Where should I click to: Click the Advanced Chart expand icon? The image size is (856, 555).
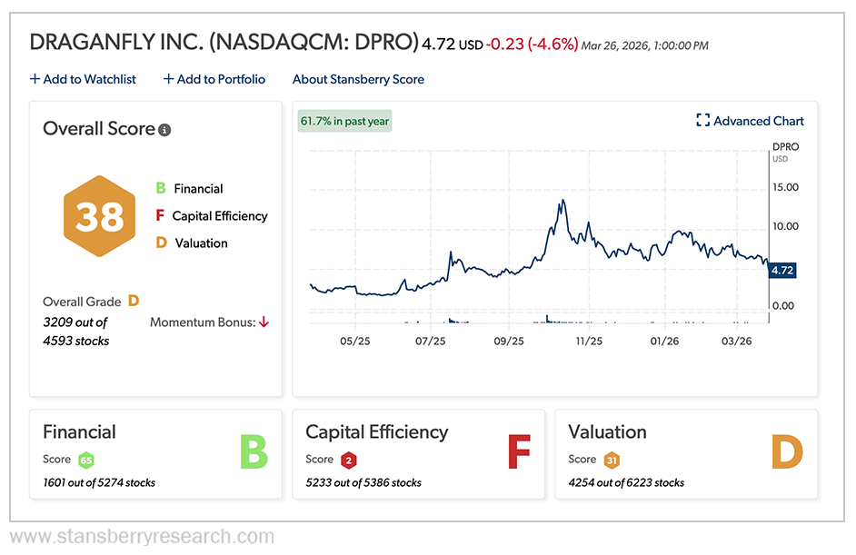[702, 121]
